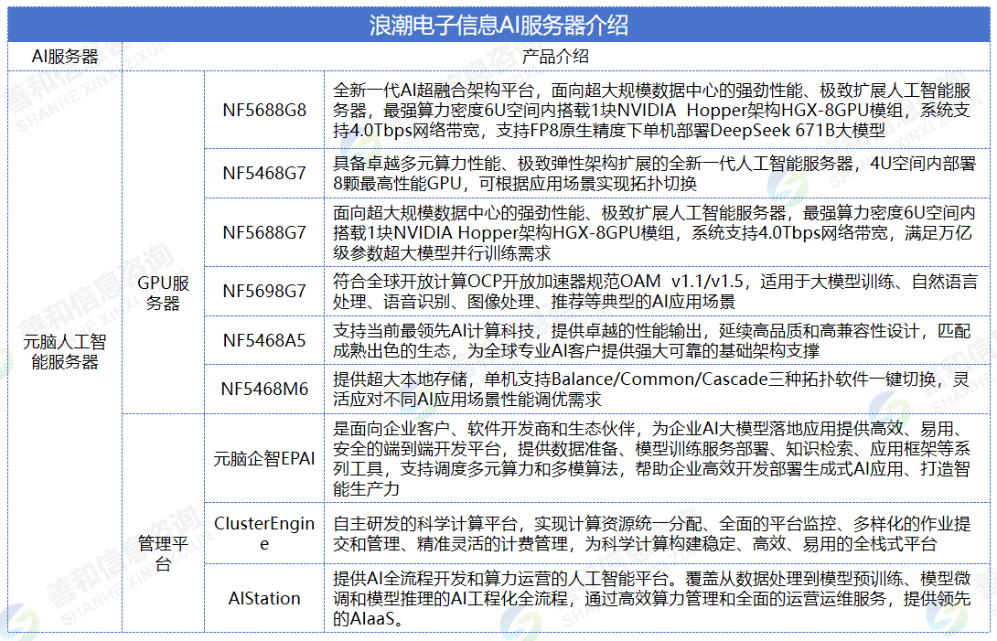Select the NF5698G7 model cell
The image size is (997, 641).
[x=264, y=291]
